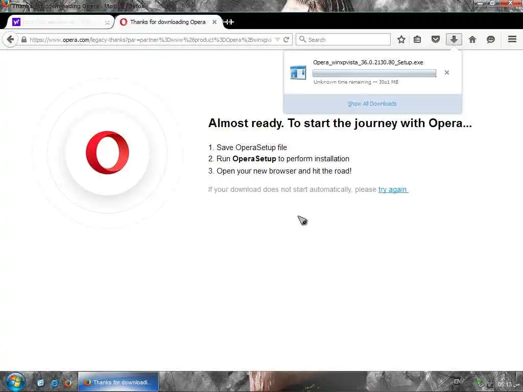Click 'Open your new browser' step text
Viewport: 523px width, 392px height.
(x=284, y=171)
